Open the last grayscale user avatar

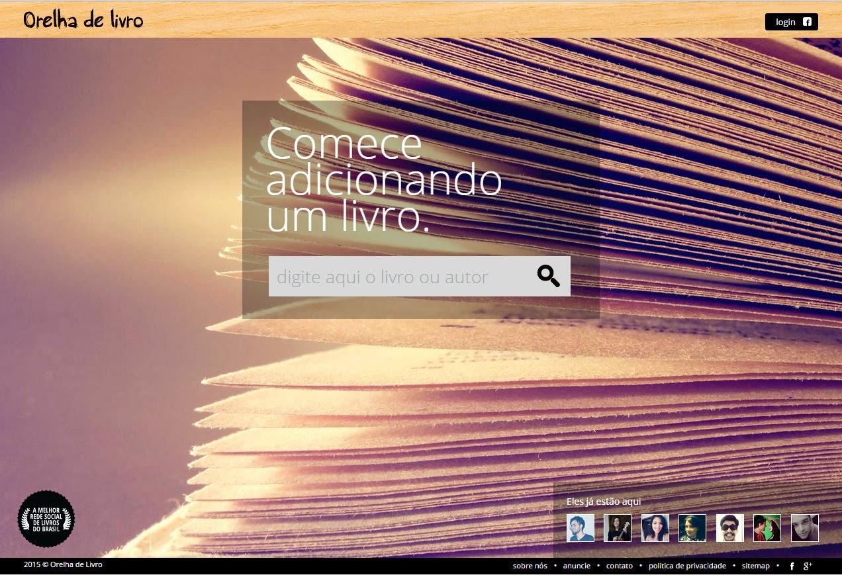click(805, 528)
